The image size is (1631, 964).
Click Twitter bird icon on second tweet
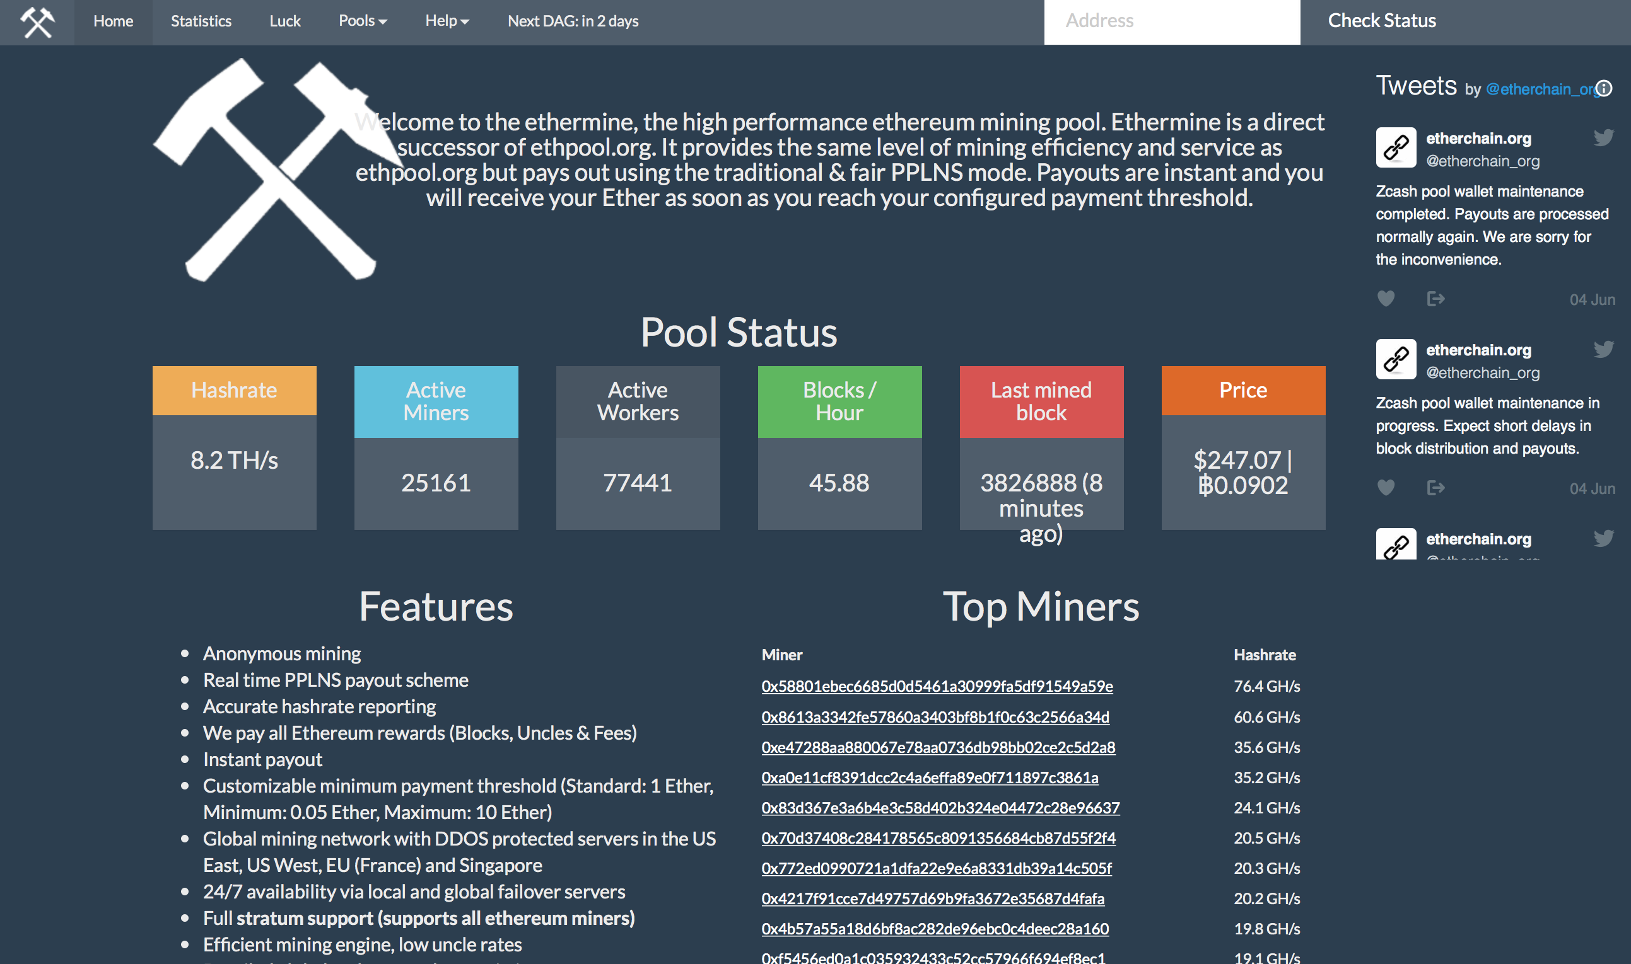(1603, 350)
